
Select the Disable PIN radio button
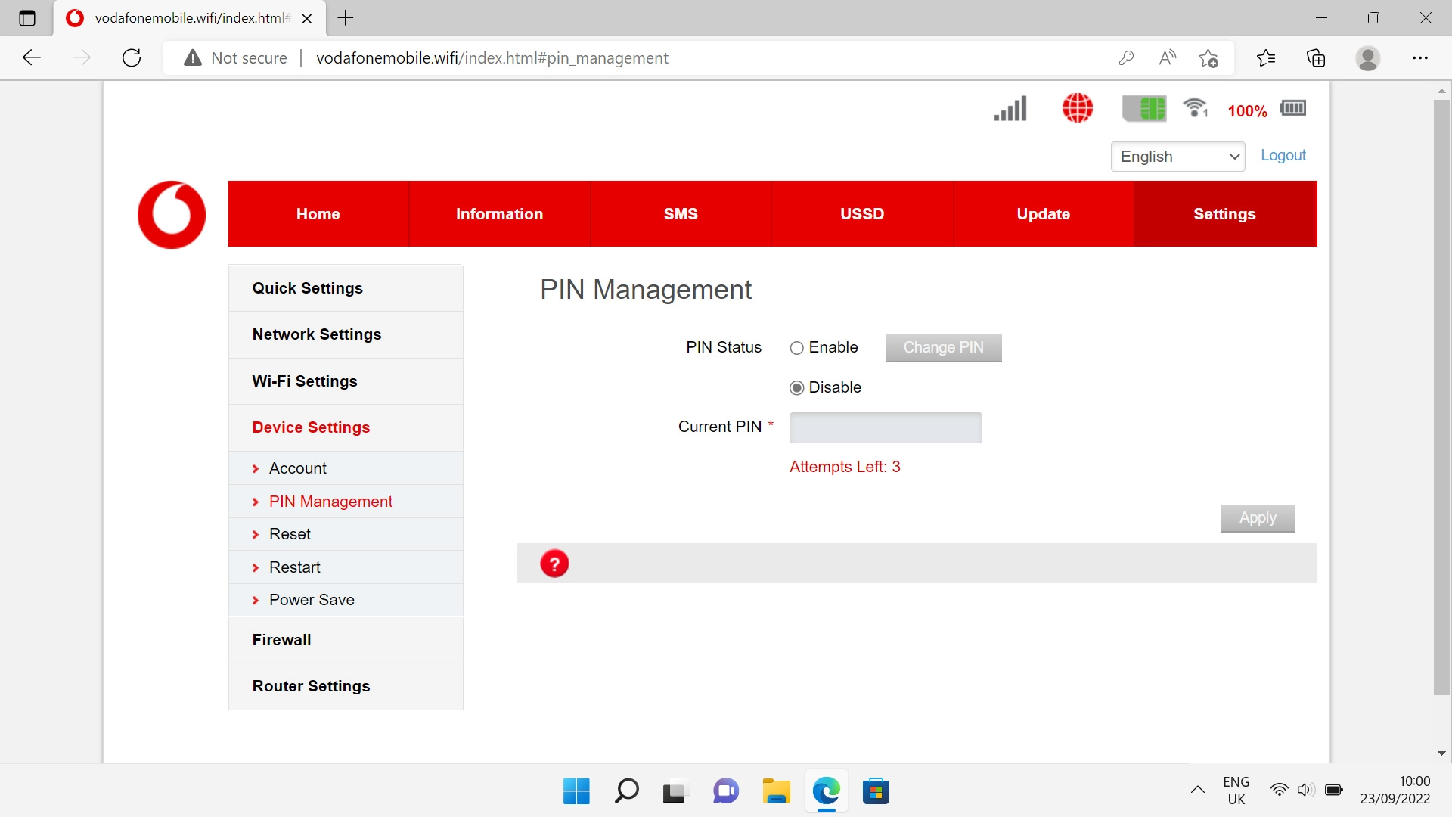point(796,388)
